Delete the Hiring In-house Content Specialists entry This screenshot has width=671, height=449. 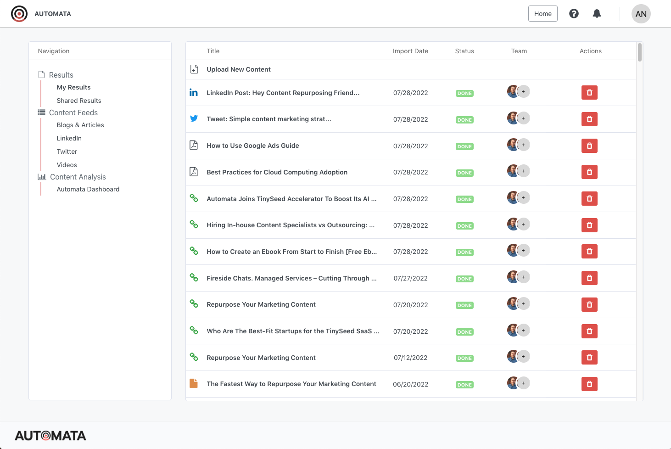(x=589, y=225)
